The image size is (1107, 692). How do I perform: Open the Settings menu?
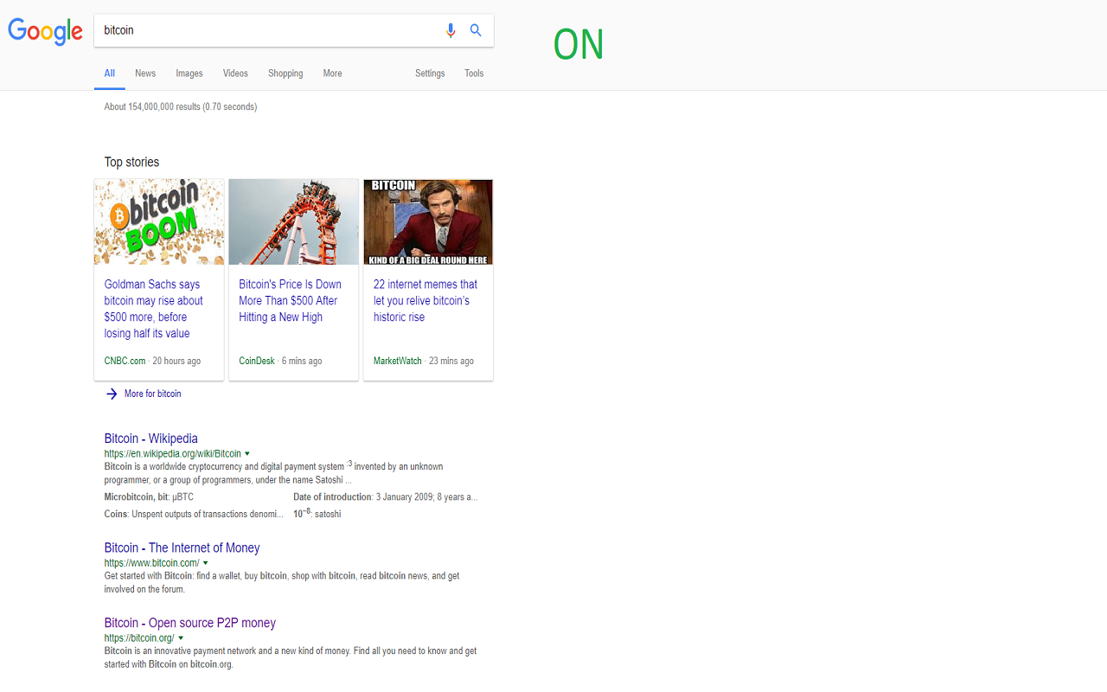(x=430, y=74)
